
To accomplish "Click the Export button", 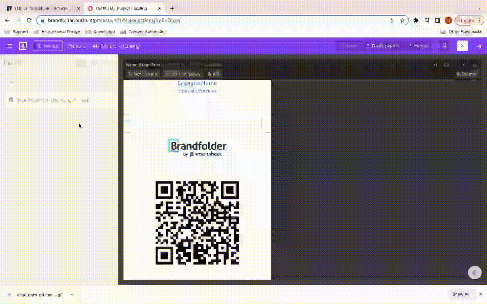I will pos(418,46).
